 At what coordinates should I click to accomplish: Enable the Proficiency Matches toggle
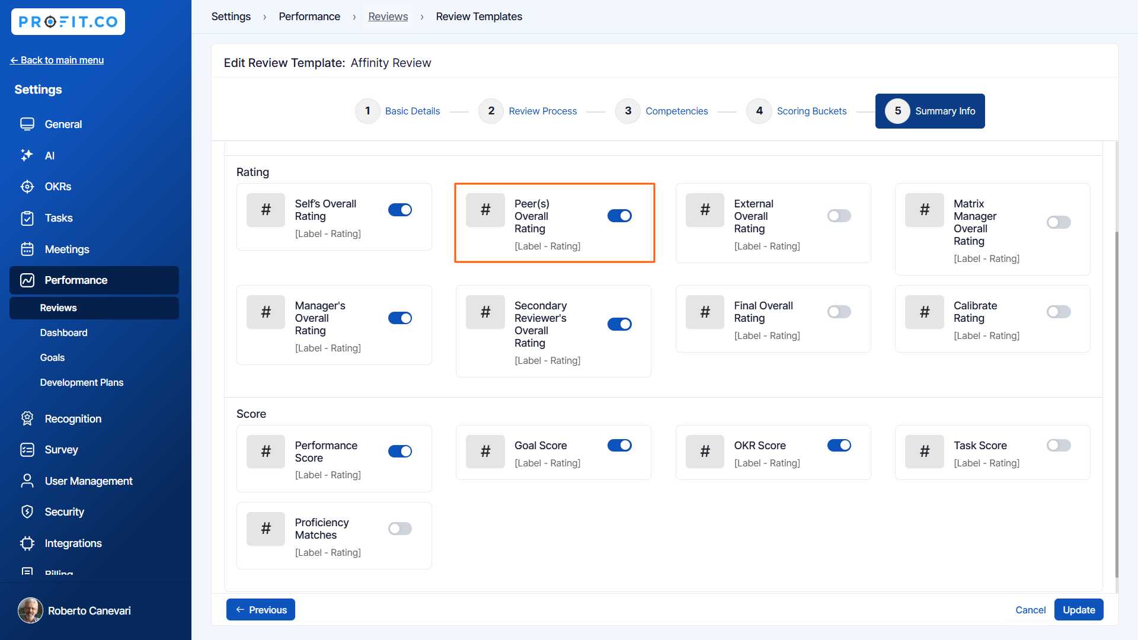pyautogui.click(x=400, y=529)
